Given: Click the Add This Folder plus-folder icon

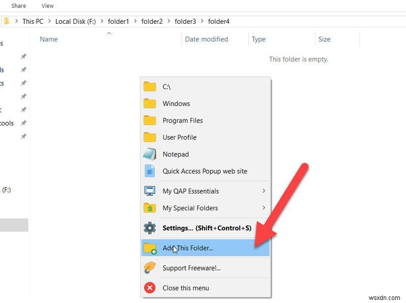Looking at the screenshot, I should [x=150, y=248].
